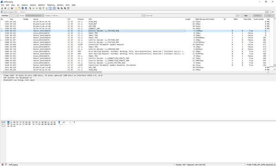Go back in packet history
276x166 pixels.
pos(34,8)
